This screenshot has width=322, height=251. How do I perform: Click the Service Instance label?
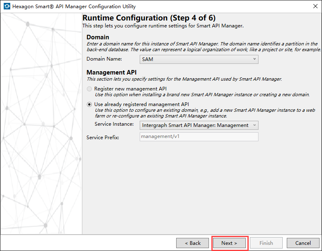tap(114, 124)
